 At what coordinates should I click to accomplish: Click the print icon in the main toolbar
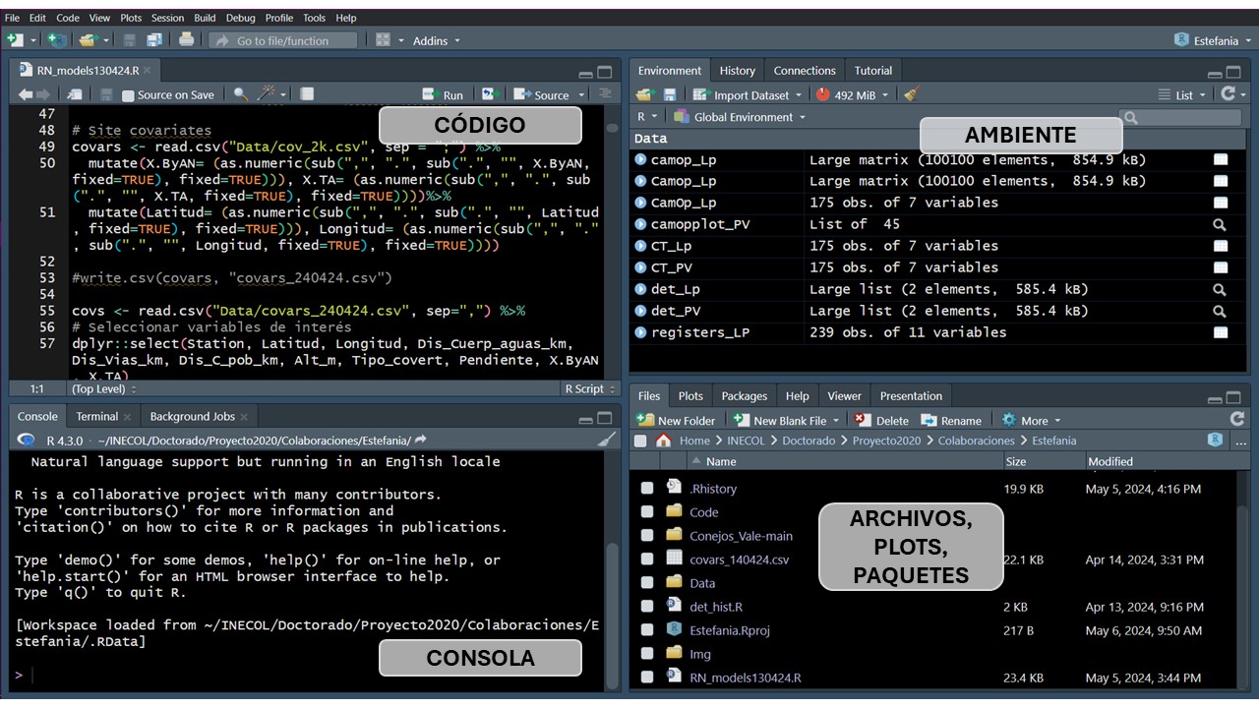[x=186, y=40]
